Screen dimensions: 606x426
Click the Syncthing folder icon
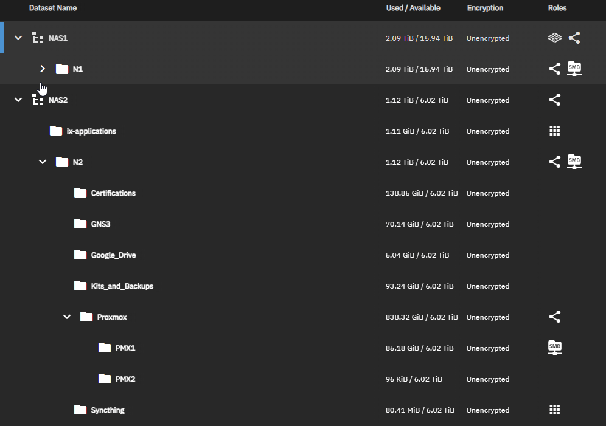coord(80,410)
